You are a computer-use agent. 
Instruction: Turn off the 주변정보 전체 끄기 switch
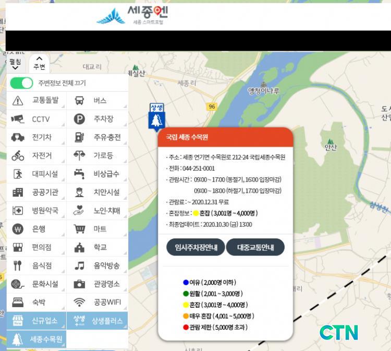coord(21,83)
